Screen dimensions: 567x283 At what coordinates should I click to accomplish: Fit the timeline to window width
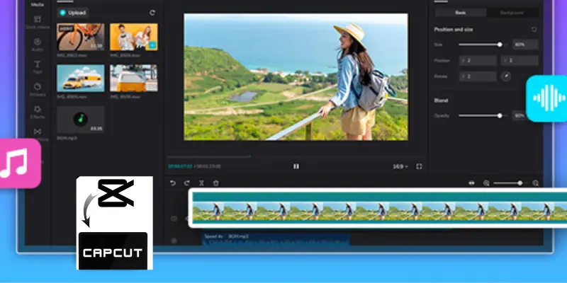[x=471, y=183]
